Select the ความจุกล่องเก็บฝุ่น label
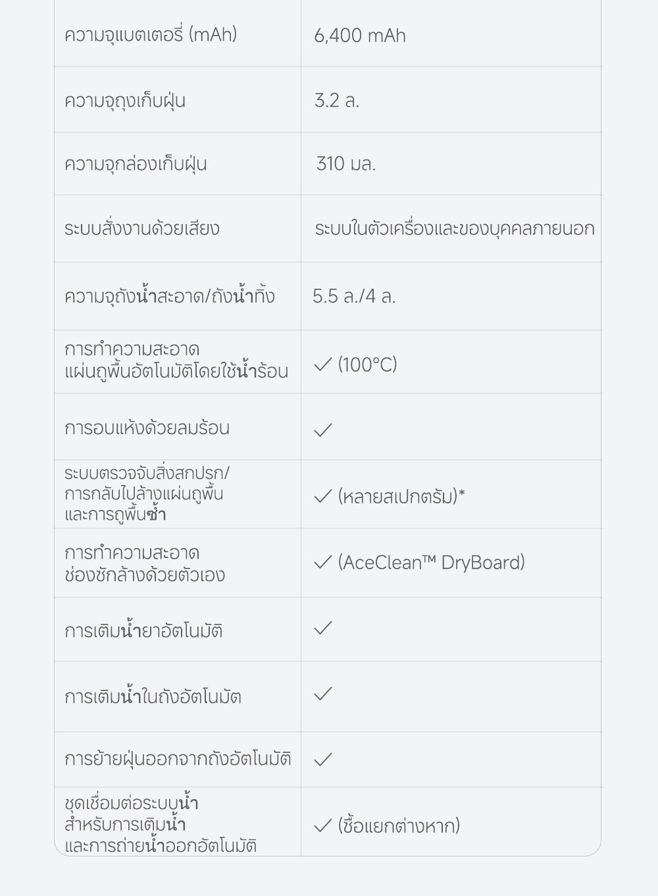The width and height of the screenshot is (658, 896). click(136, 163)
